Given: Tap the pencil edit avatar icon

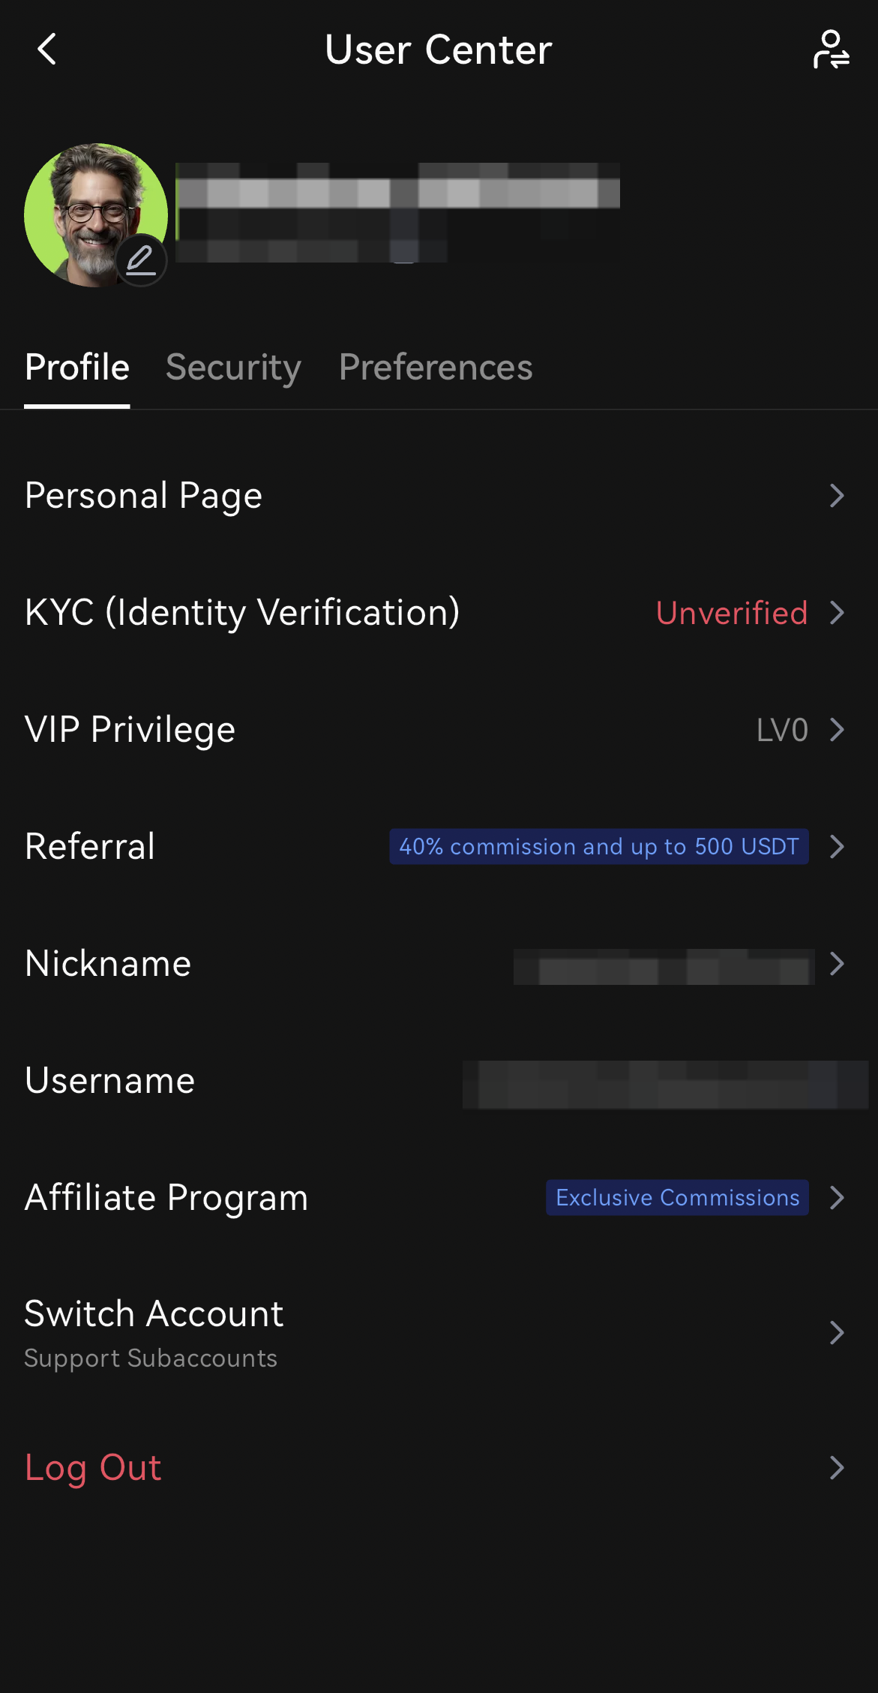Looking at the screenshot, I should [140, 260].
